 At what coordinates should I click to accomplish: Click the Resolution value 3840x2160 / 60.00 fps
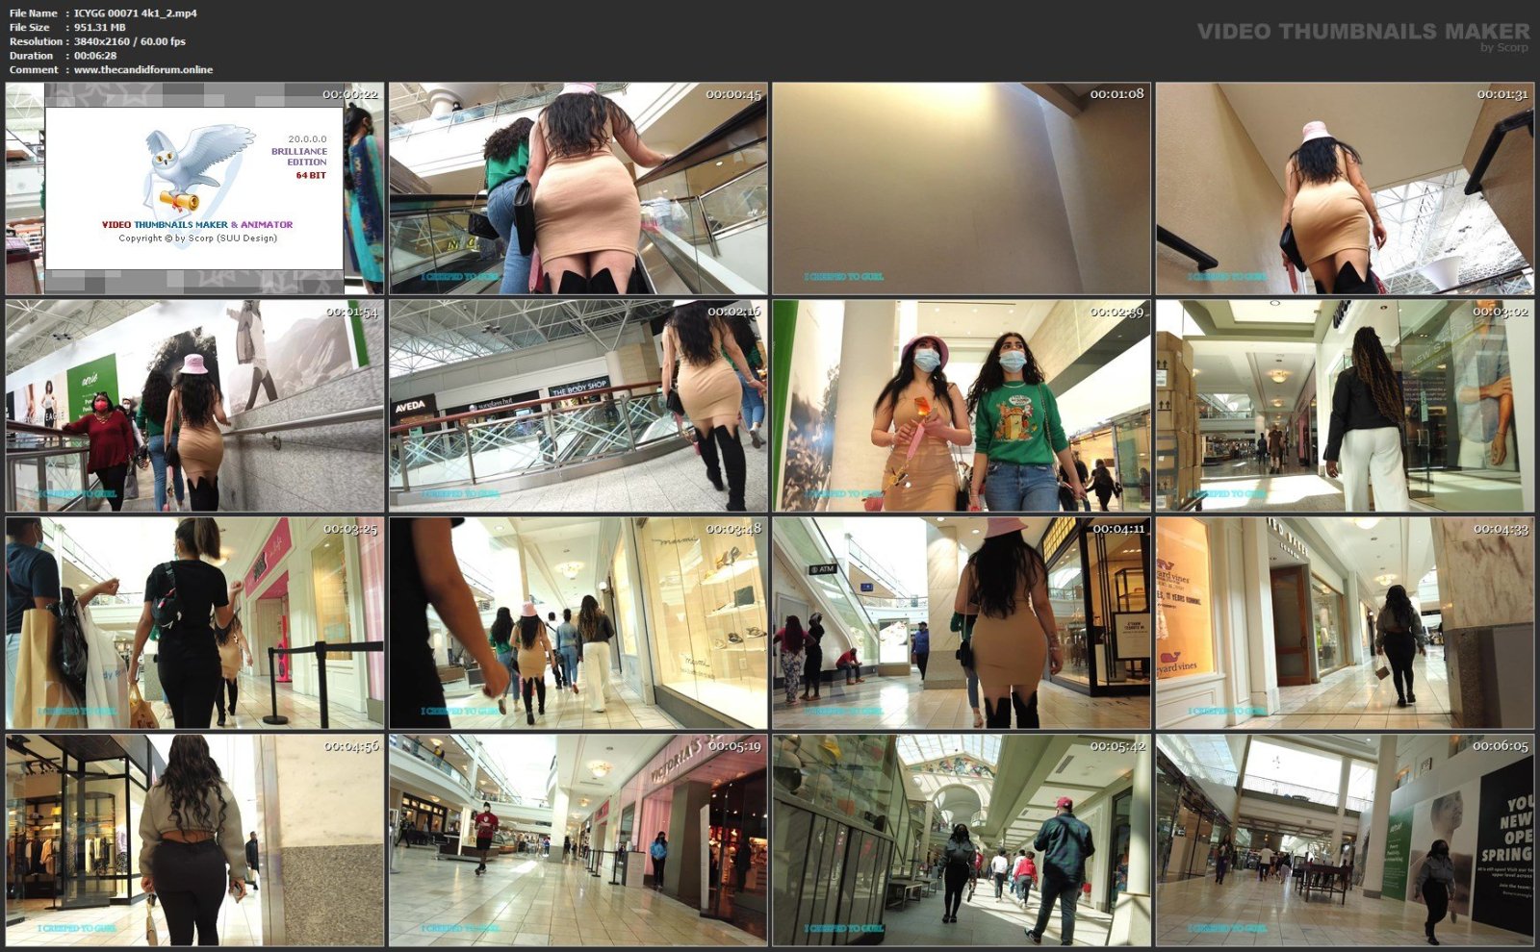click(x=130, y=41)
